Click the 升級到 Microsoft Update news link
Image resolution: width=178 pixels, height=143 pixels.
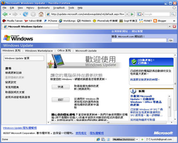click(146, 100)
